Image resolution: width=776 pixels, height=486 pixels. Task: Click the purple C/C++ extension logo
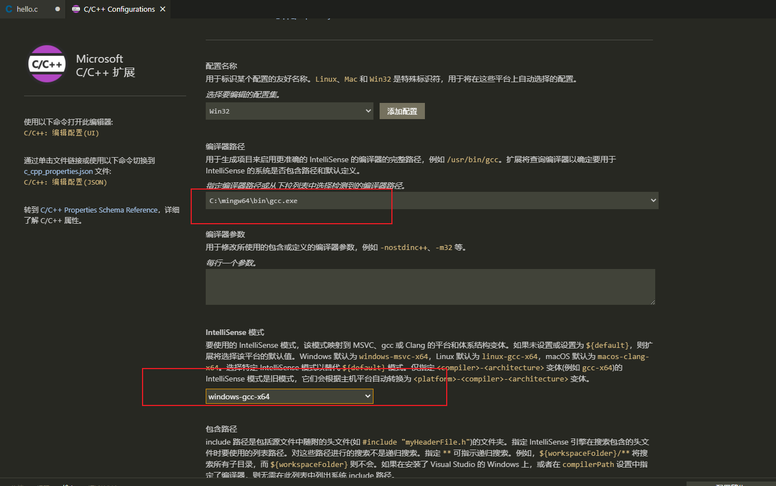point(47,64)
